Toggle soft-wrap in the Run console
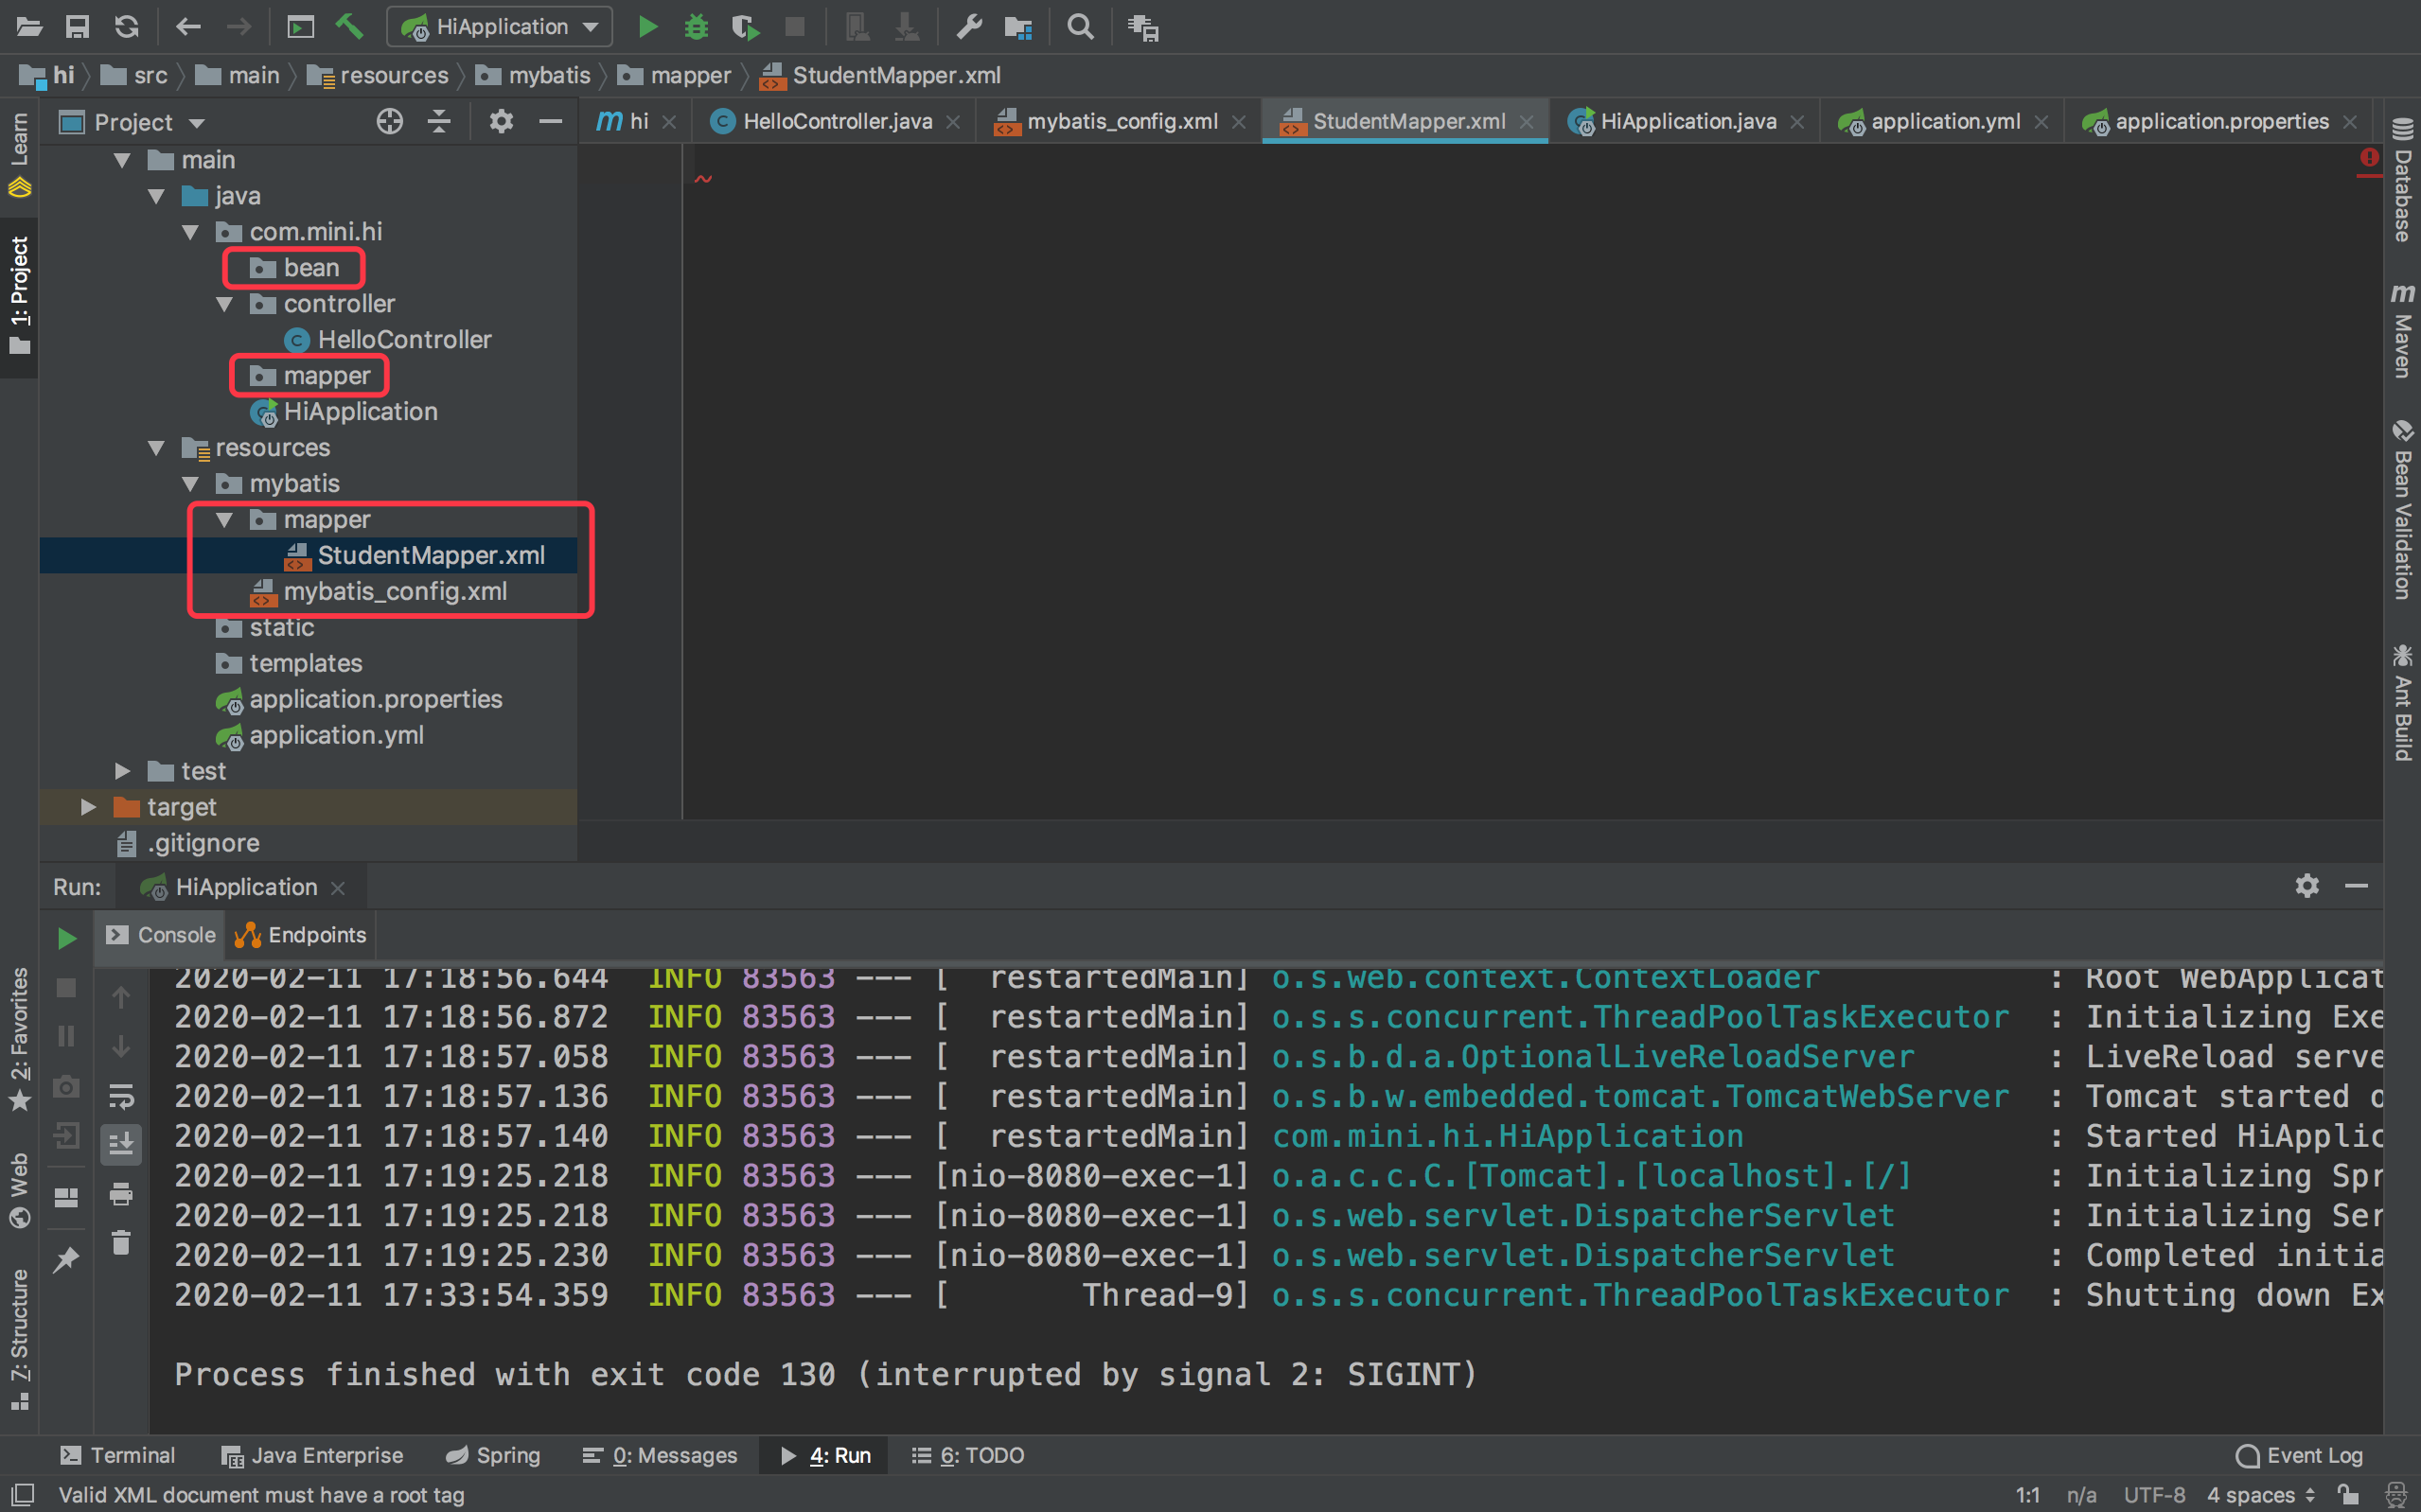This screenshot has height=1512, width=2421. pyautogui.click(x=121, y=1096)
